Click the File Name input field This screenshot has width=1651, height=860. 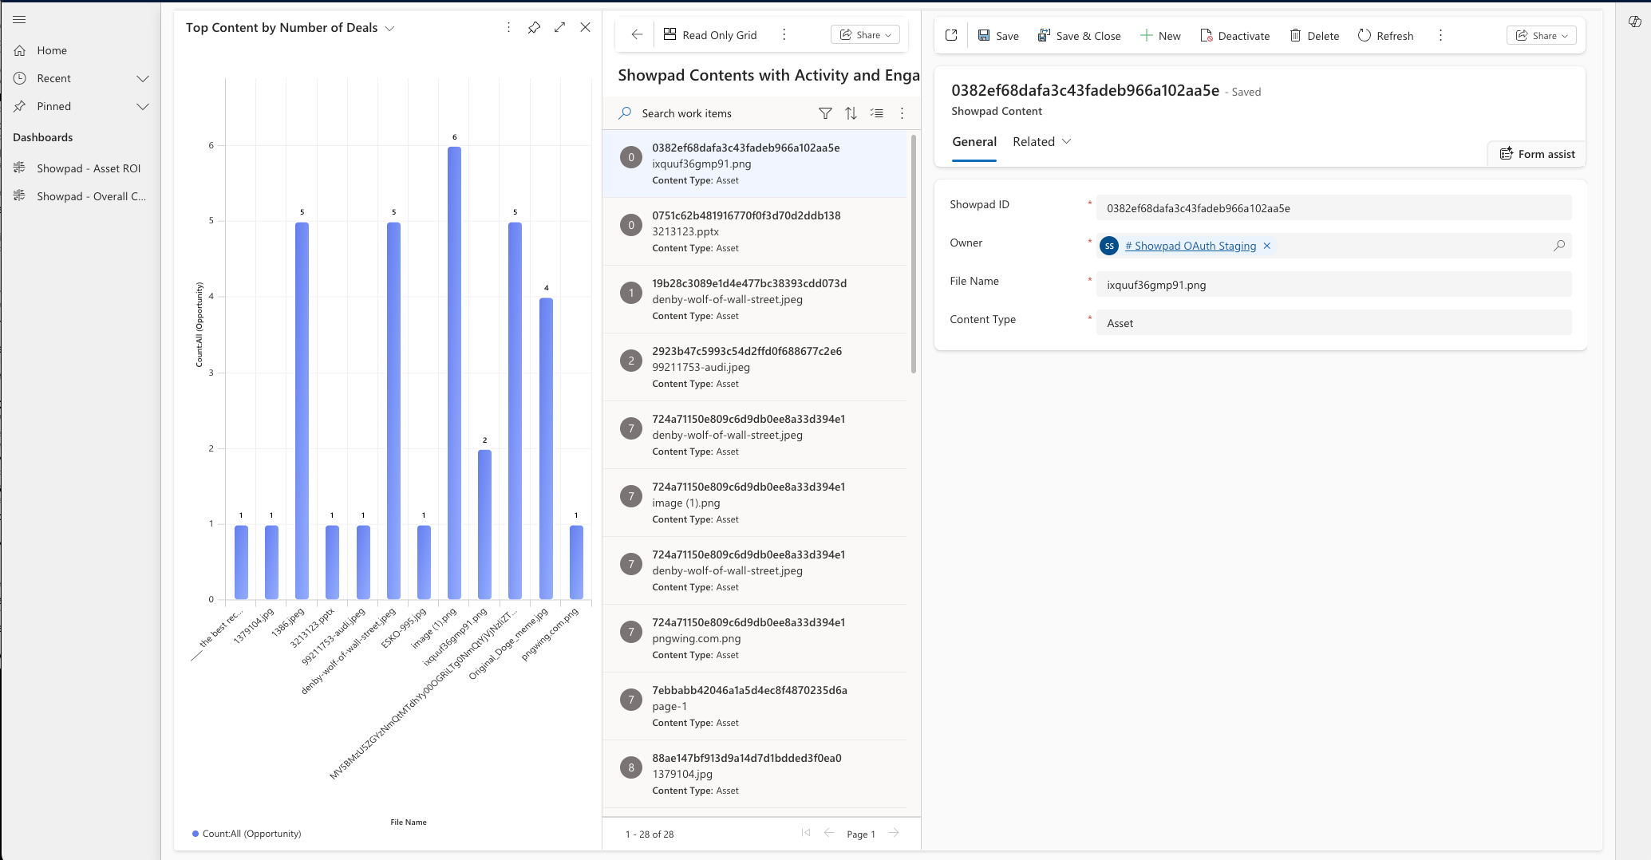click(1333, 285)
